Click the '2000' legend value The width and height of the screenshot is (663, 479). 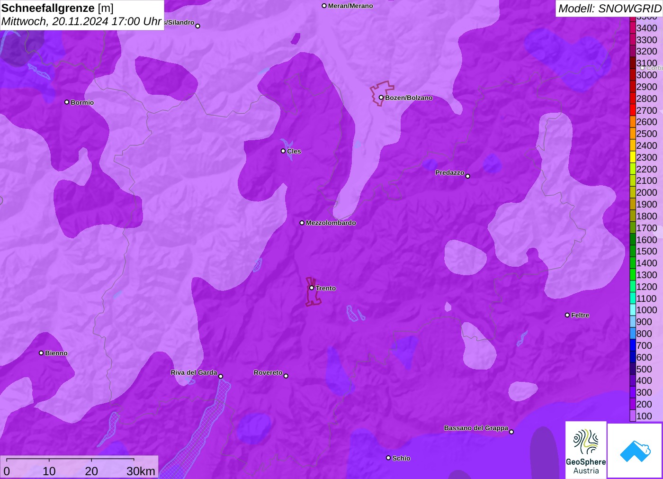pos(647,192)
